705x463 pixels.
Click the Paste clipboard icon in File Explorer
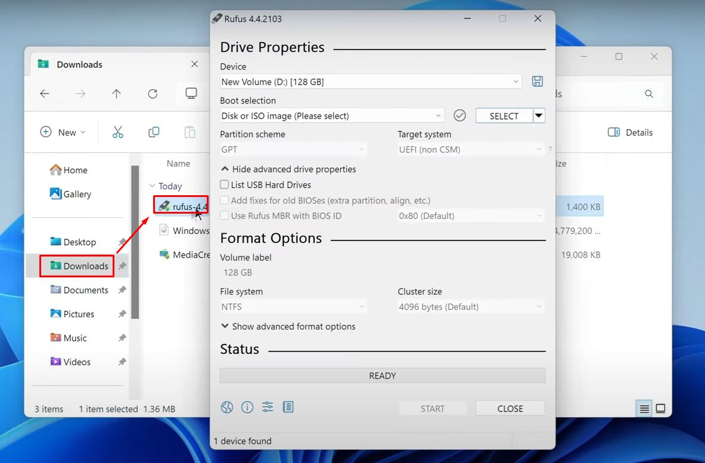[x=190, y=132]
